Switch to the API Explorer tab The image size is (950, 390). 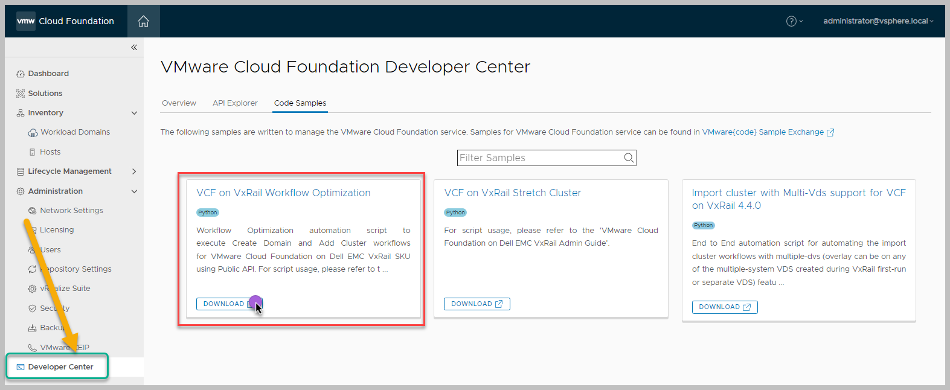coord(235,103)
